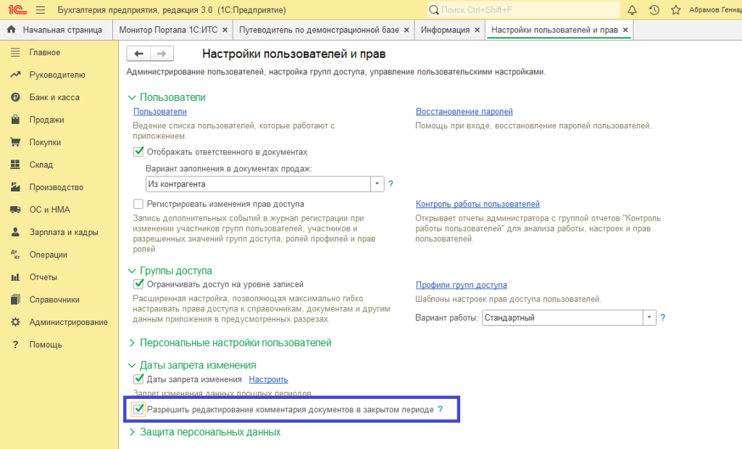The width and height of the screenshot is (742, 449).
Task: Open the Руководителю chart icon
Action: (x=16, y=75)
